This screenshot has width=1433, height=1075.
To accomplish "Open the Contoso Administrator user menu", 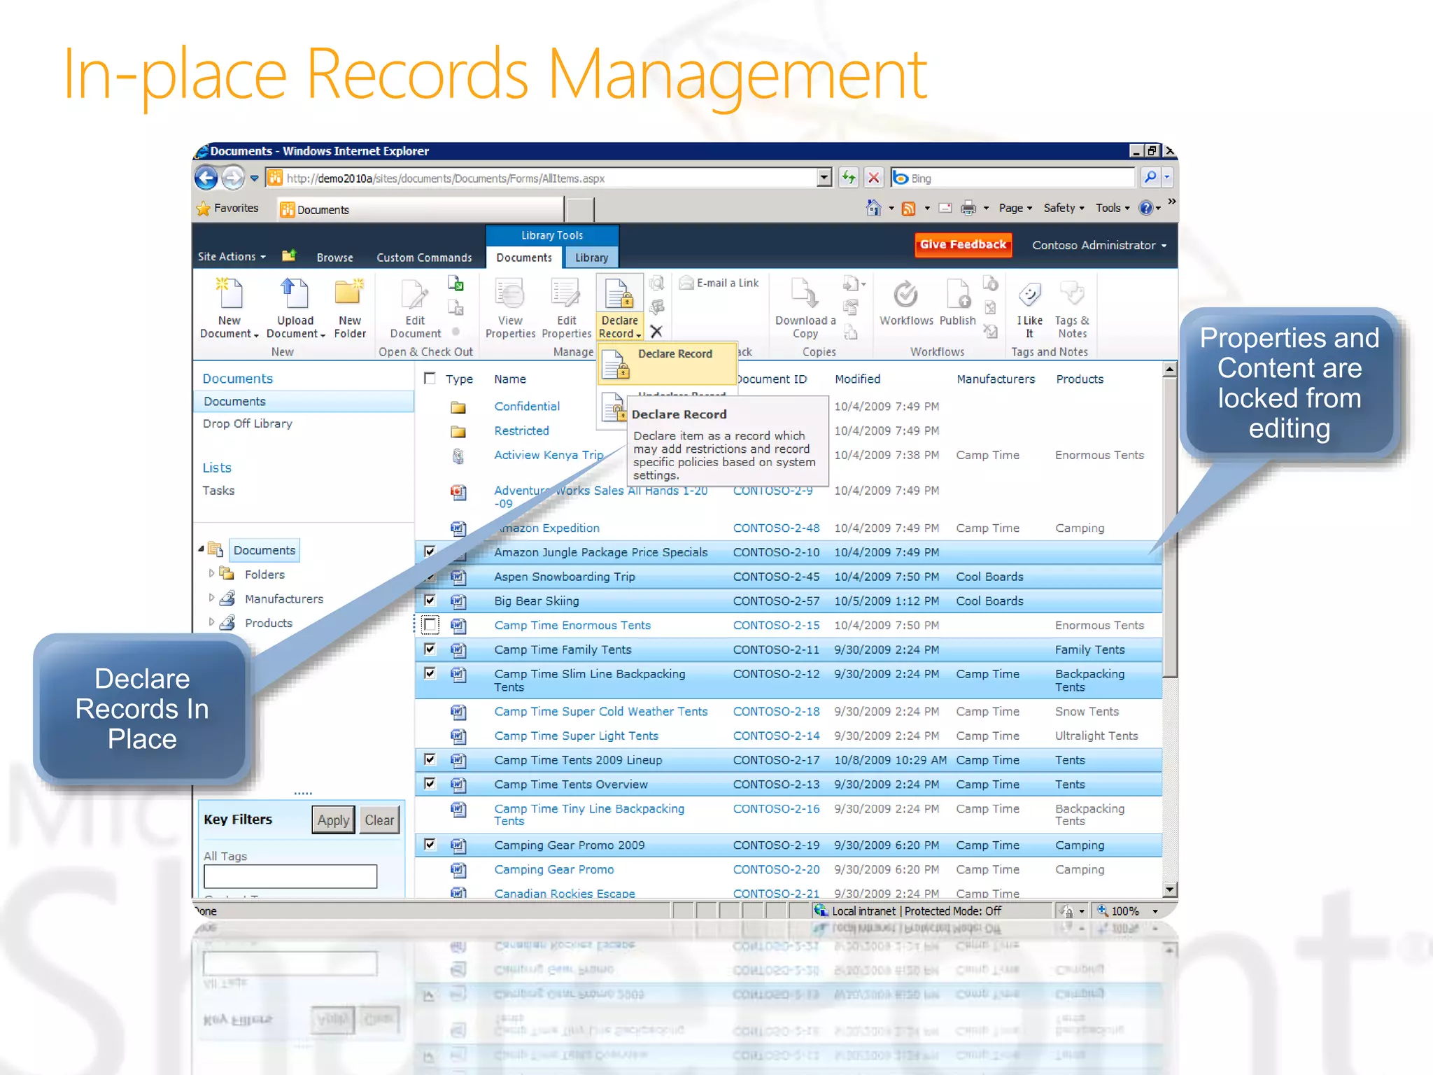I will click(1099, 245).
